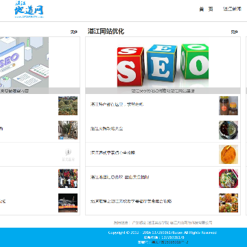Open the dark hot pot dish thumbnail

pyautogui.click(x=228, y=130)
